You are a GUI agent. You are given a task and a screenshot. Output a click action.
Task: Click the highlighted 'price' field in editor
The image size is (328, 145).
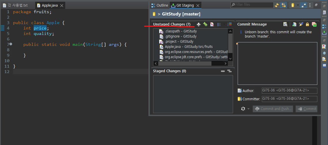pos(40,28)
